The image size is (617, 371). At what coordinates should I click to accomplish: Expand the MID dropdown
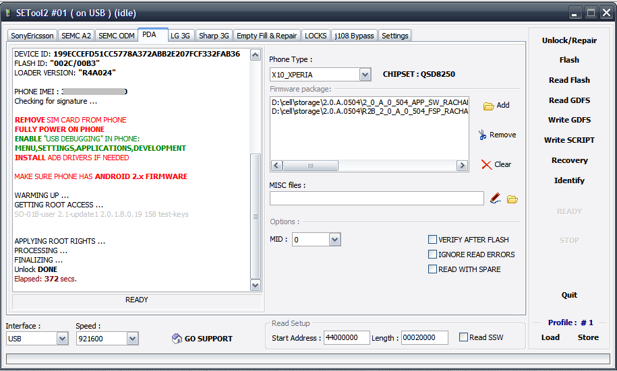tap(335, 239)
